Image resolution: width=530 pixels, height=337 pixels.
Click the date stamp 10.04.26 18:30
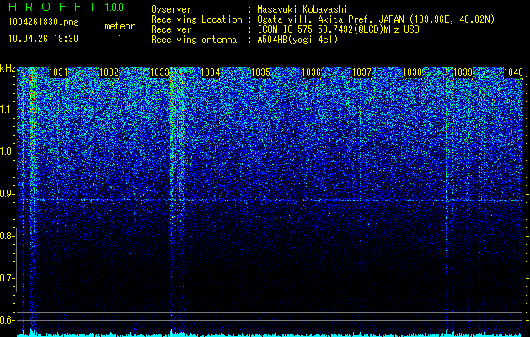pos(43,39)
